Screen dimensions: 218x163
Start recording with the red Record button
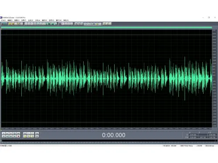[x=18, y=136]
